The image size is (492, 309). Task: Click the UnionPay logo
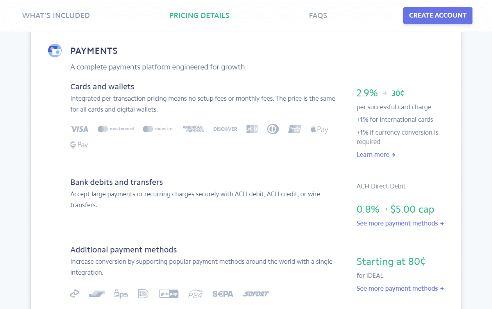pos(295,129)
